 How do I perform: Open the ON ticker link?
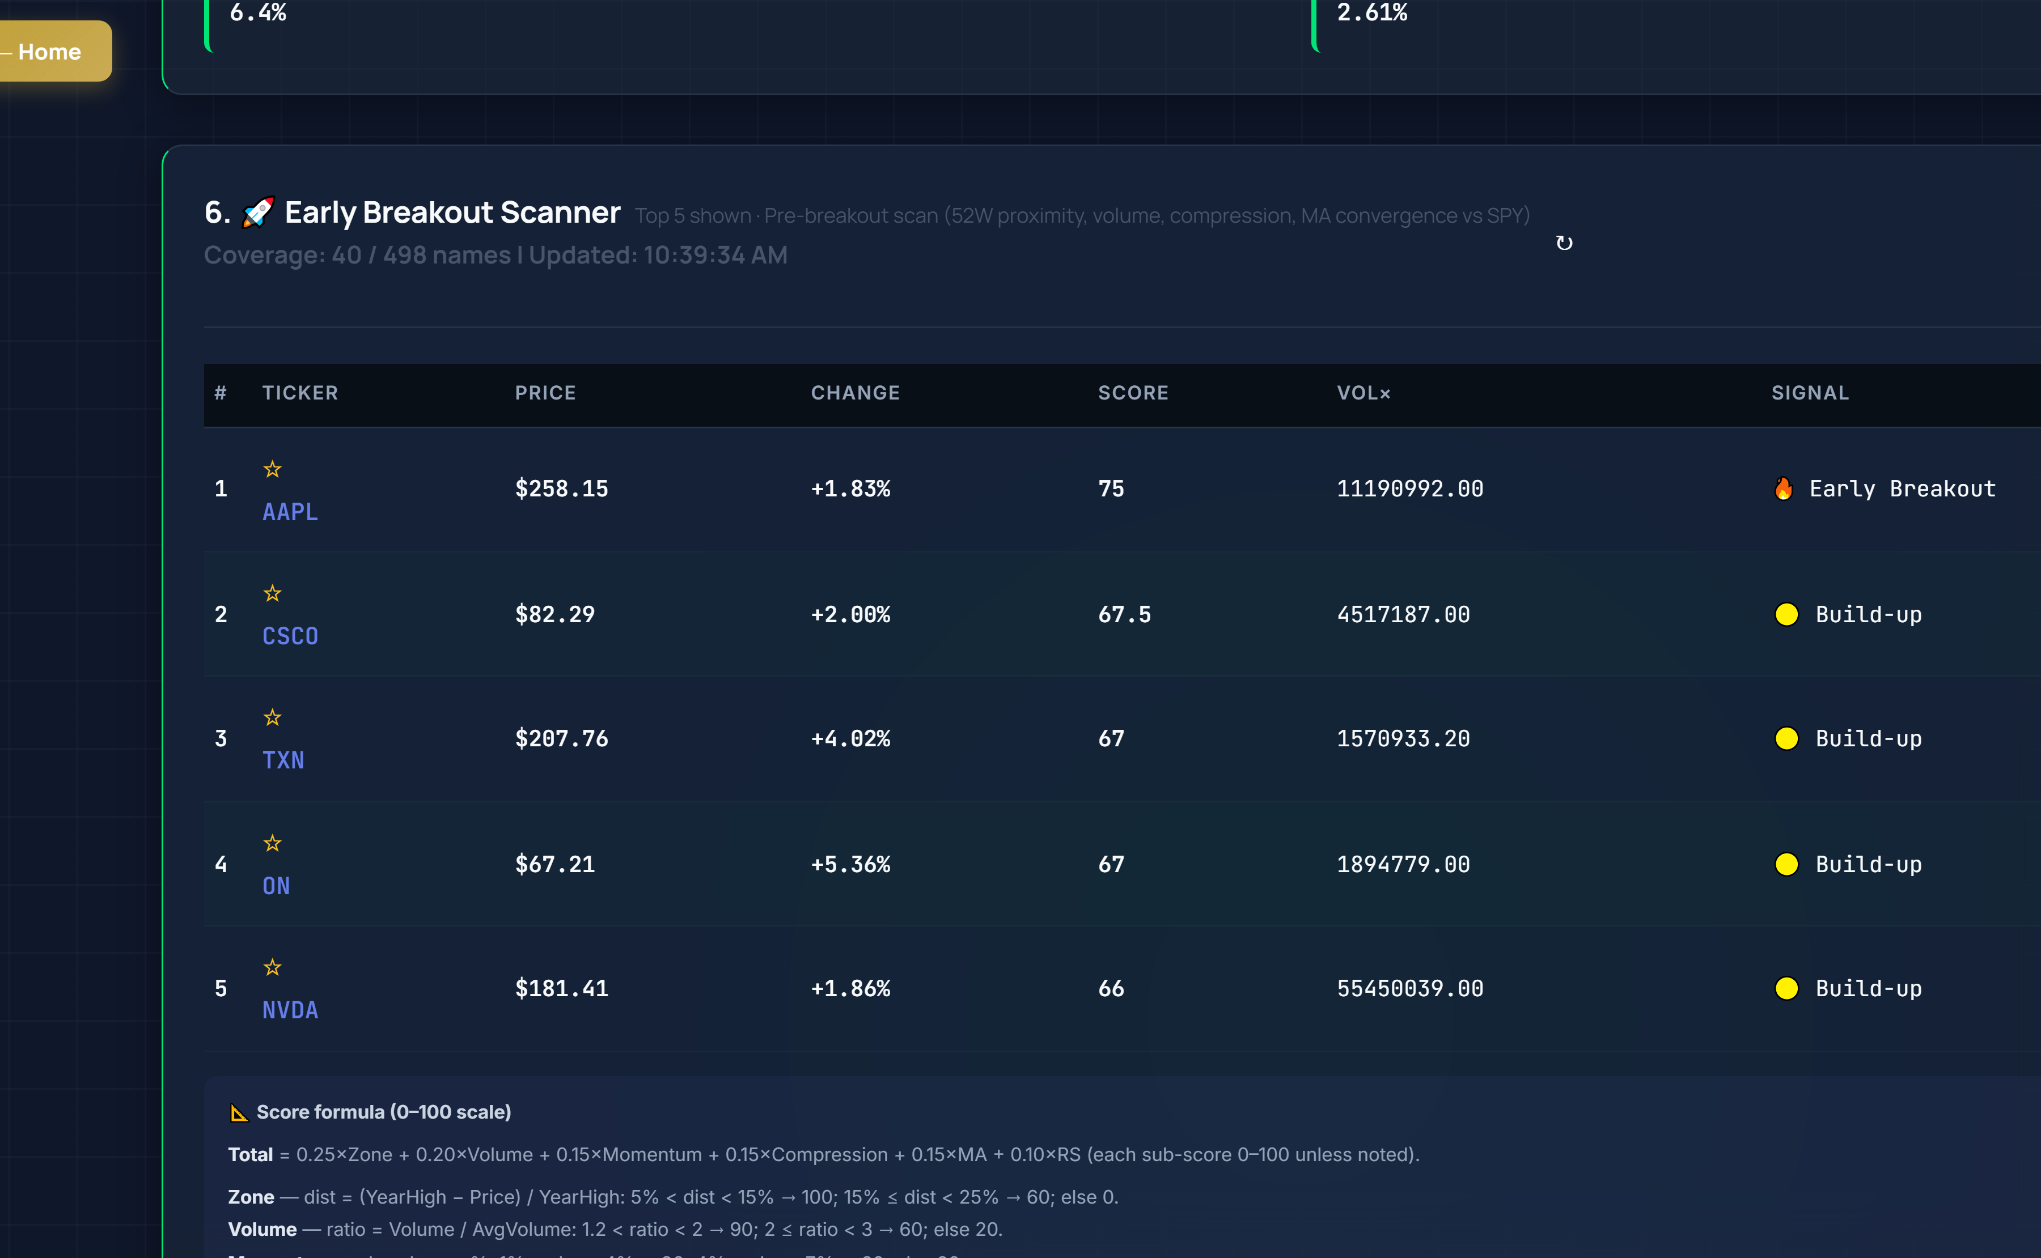click(276, 885)
